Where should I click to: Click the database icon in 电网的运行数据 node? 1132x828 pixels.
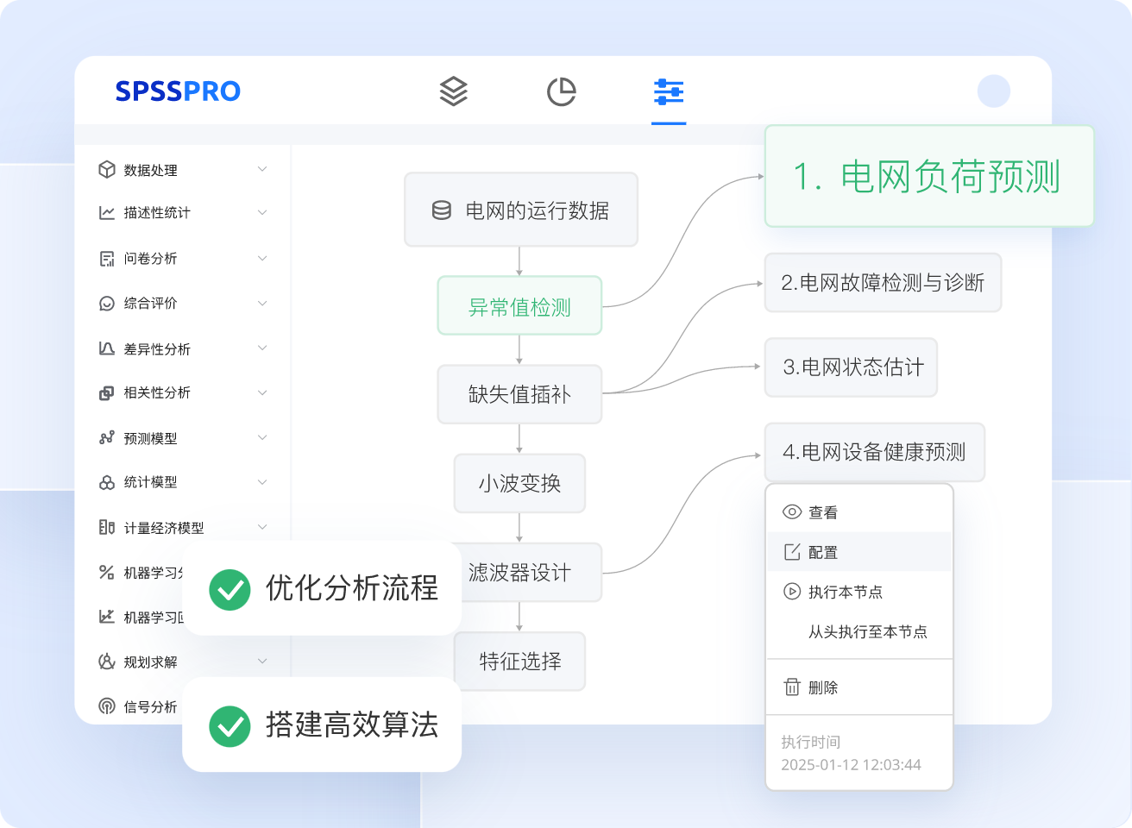442,210
